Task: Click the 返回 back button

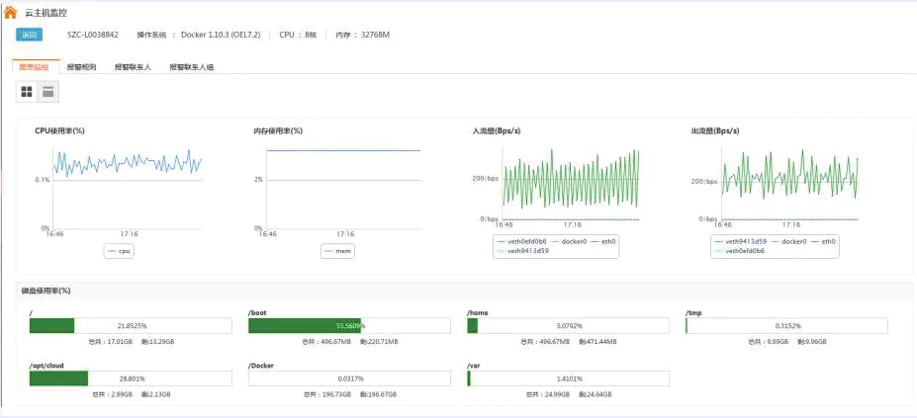Action: 30,35
